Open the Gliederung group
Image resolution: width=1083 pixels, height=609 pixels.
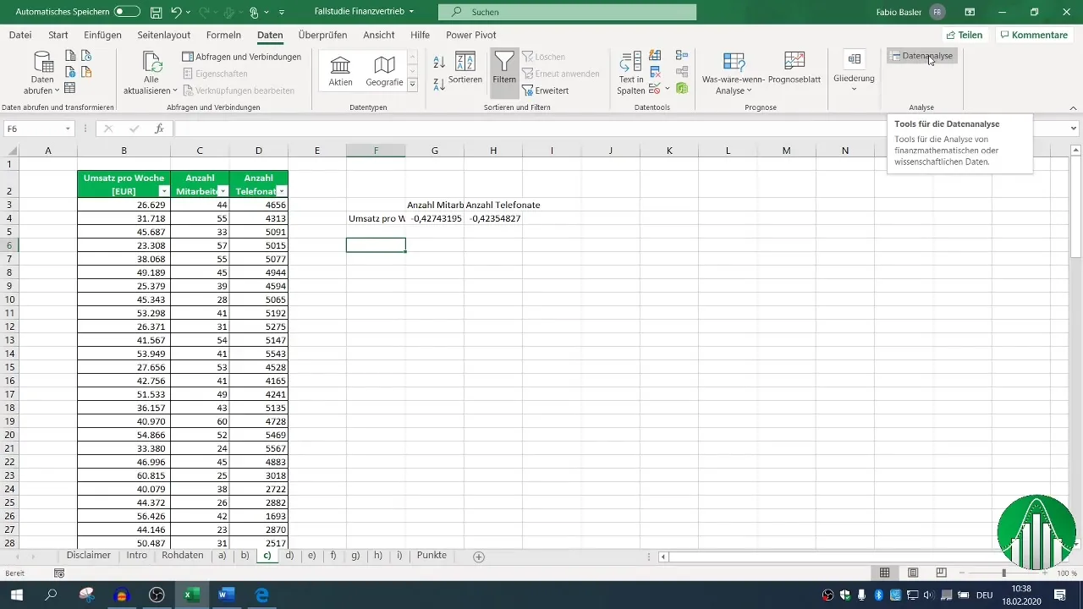pos(854,72)
